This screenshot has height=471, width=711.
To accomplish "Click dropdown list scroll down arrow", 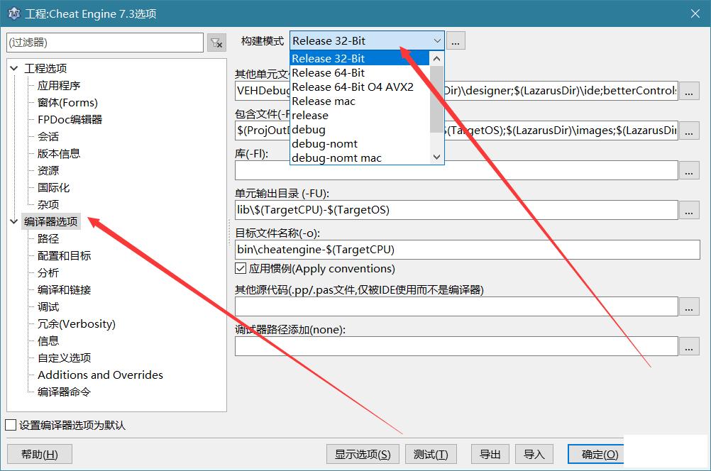I will (436, 157).
